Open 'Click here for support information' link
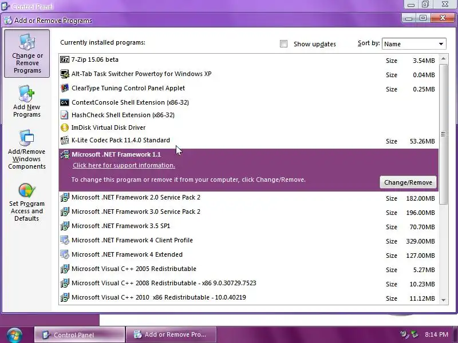458x343 pixels. [124, 165]
